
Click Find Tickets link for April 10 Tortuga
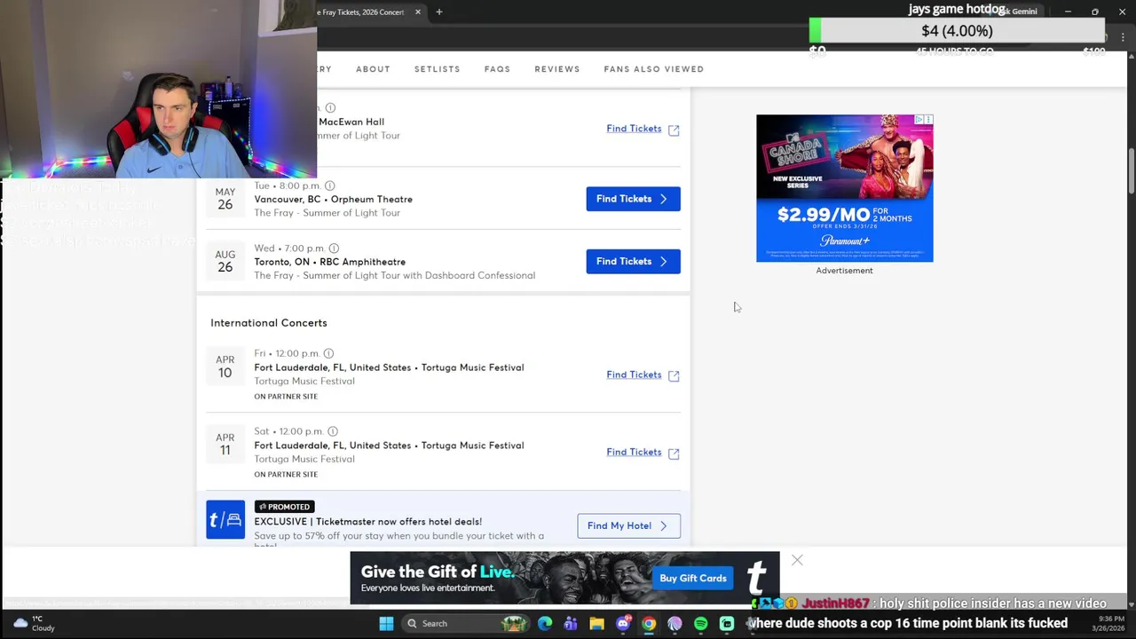[634, 375]
